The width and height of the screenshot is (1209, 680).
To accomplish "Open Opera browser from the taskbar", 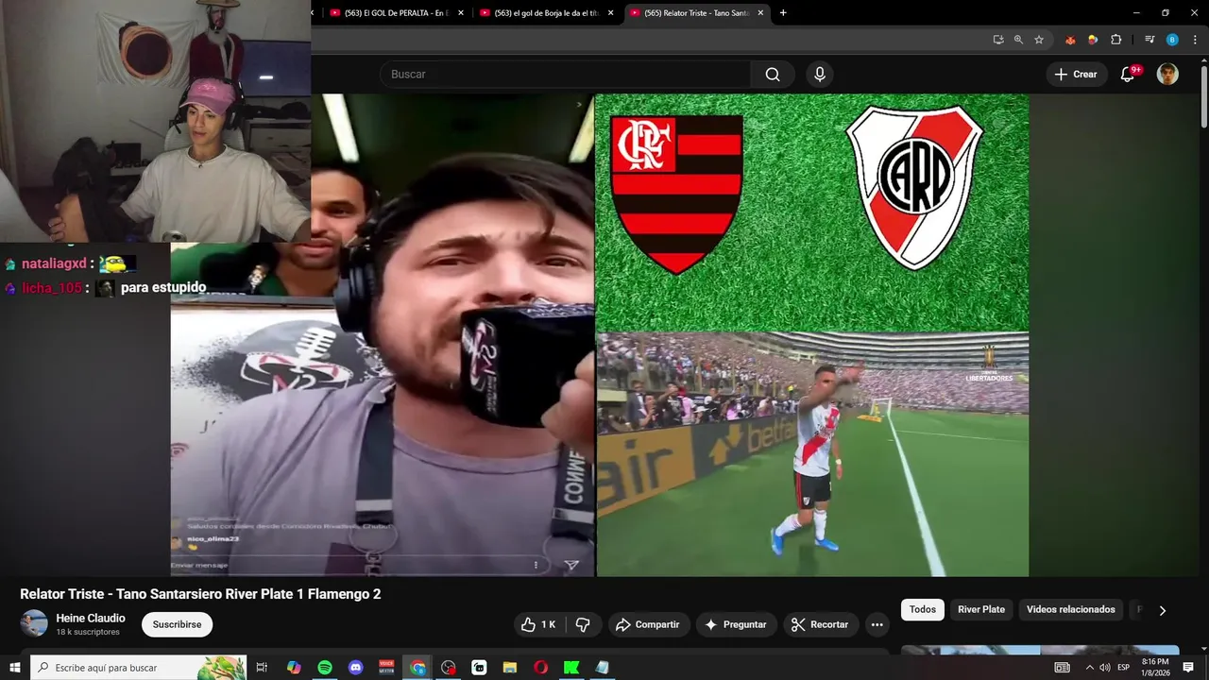I will pos(540,668).
